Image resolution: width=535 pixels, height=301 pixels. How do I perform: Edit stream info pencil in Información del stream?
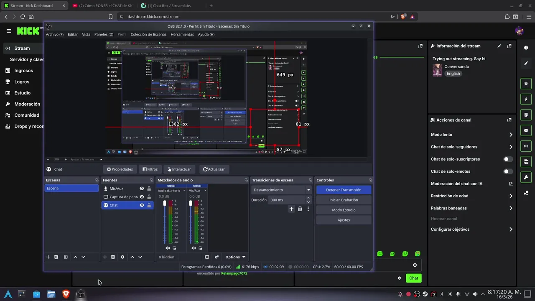click(x=499, y=46)
